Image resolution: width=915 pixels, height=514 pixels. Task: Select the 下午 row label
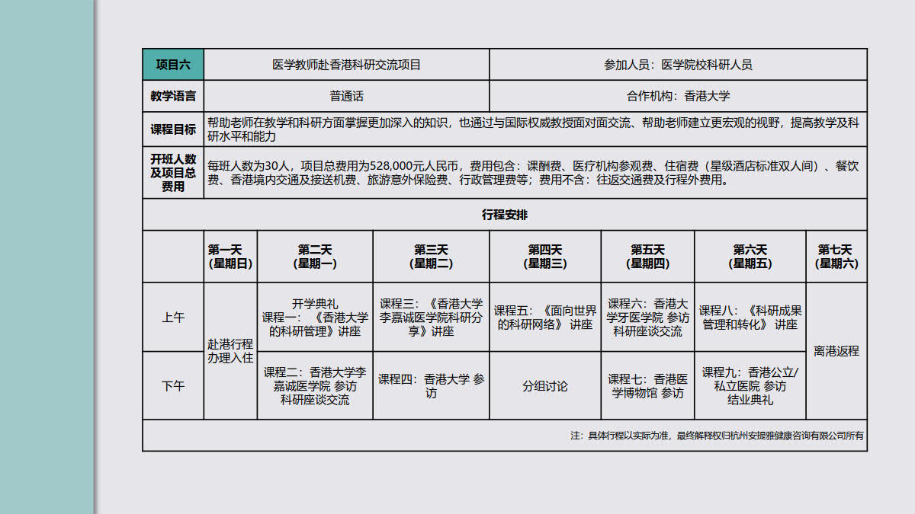[173, 386]
